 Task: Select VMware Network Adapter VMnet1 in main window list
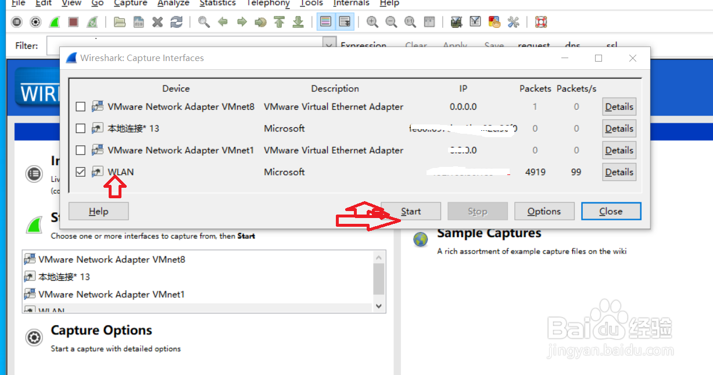(198, 294)
